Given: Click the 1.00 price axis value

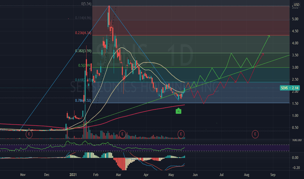Looking at the screenshot, I should [x=295, y=116].
